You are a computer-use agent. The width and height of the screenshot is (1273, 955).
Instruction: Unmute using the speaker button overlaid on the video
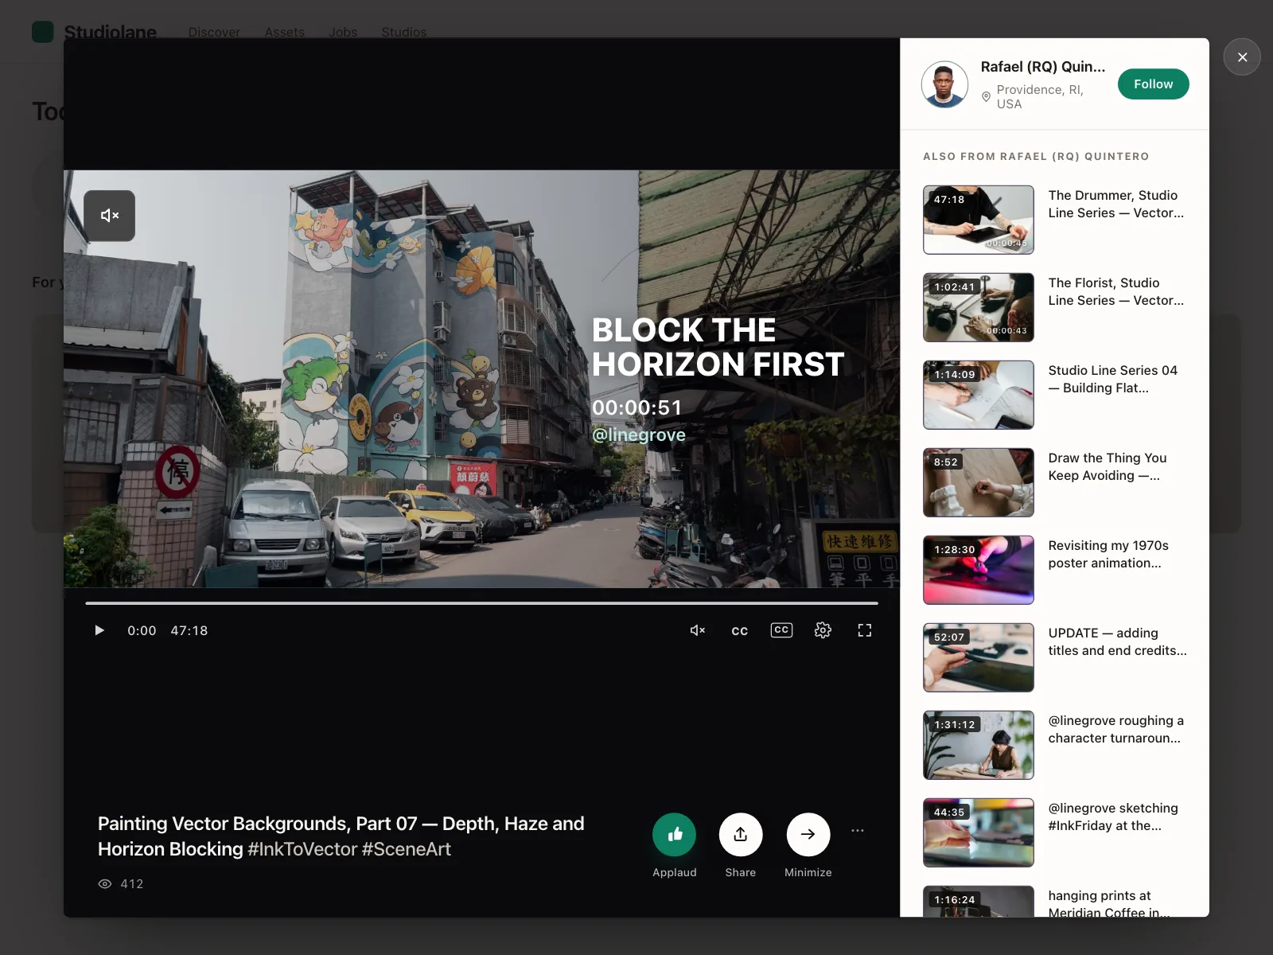(x=110, y=216)
